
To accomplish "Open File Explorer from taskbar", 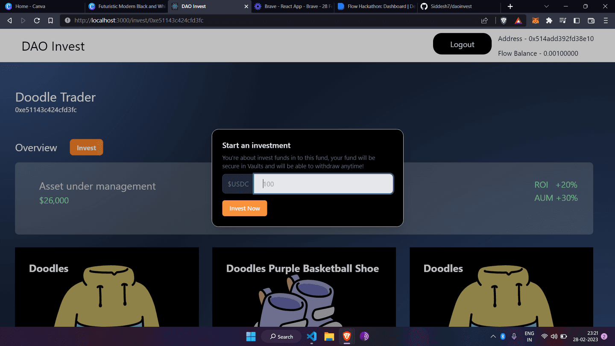I will pyautogui.click(x=329, y=337).
